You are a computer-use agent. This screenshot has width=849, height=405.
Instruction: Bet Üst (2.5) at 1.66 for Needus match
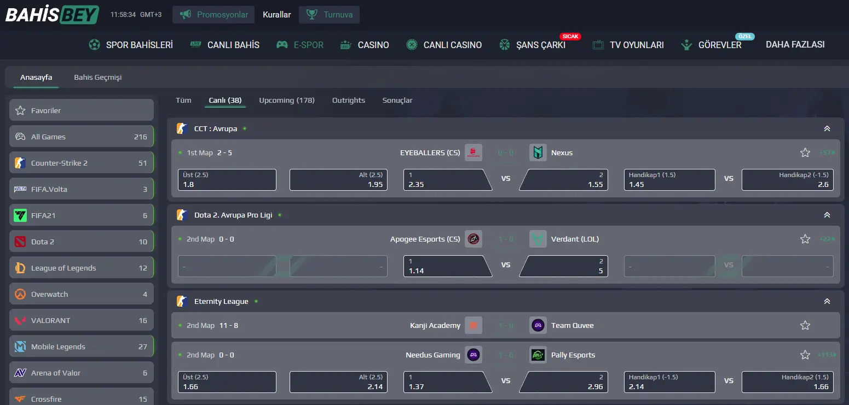click(227, 382)
